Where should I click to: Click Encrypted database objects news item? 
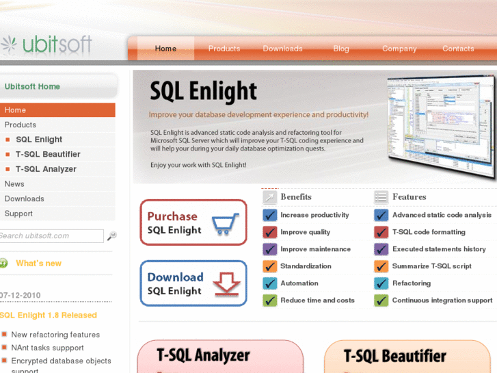pos(61,365)
